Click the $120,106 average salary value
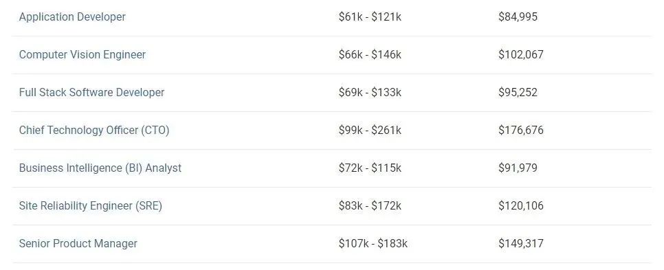 (x=521, y=205)
